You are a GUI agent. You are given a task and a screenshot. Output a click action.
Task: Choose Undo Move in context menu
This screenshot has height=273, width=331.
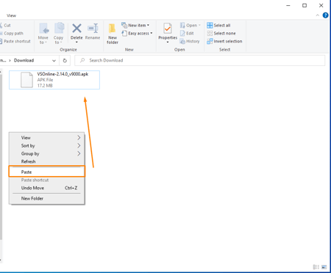tap(47, 188)
